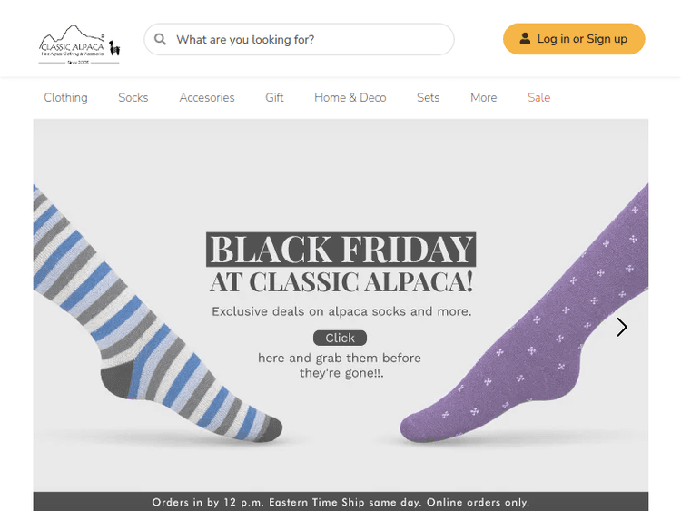
Task: Go to the Accesories category
Action: (x=207, y=97)
